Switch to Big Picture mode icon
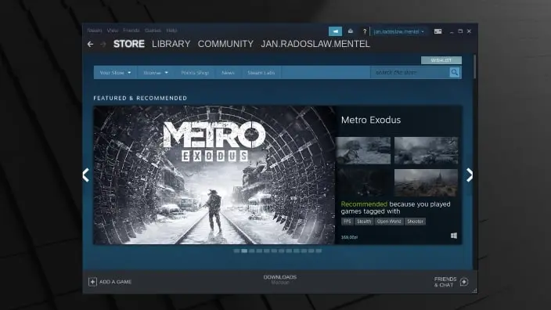 (x=438, y=31)
